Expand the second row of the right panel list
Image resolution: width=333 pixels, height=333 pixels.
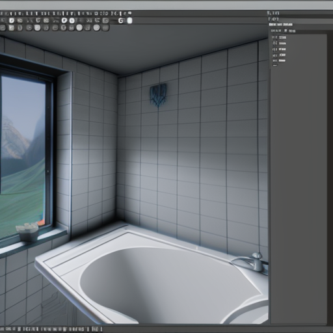279,44
